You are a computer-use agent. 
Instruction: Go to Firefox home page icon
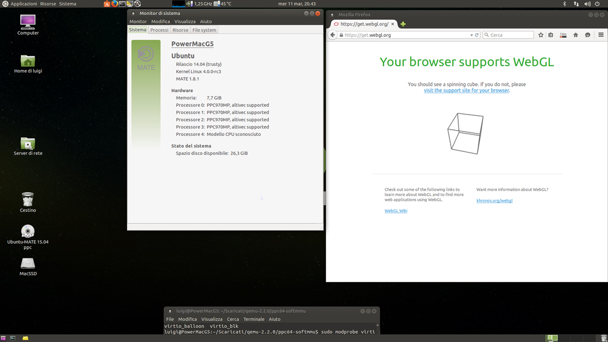click(x=576, y=35)
